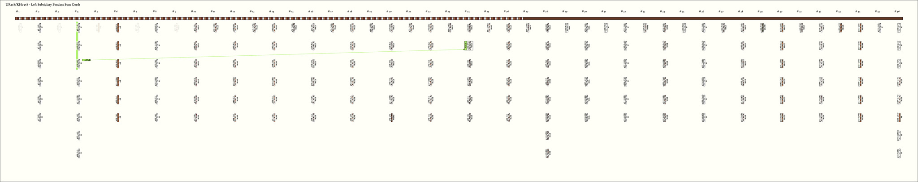Click the "# 4" column header
The image size is (918, 182).
click(x=77, y=11)
